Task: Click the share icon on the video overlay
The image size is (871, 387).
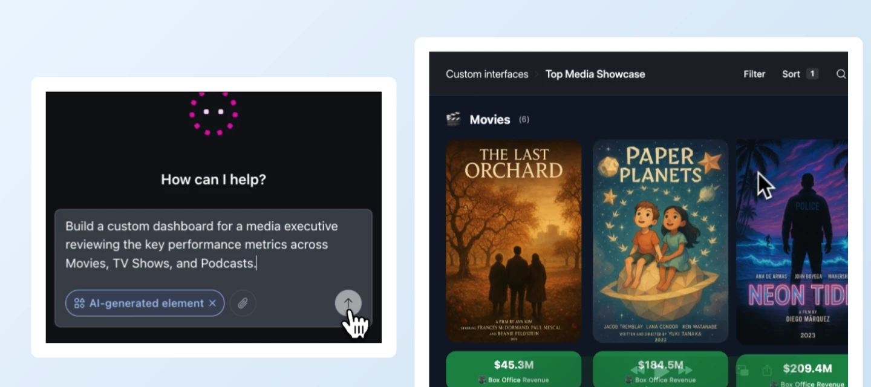Action: click(767, 369)
